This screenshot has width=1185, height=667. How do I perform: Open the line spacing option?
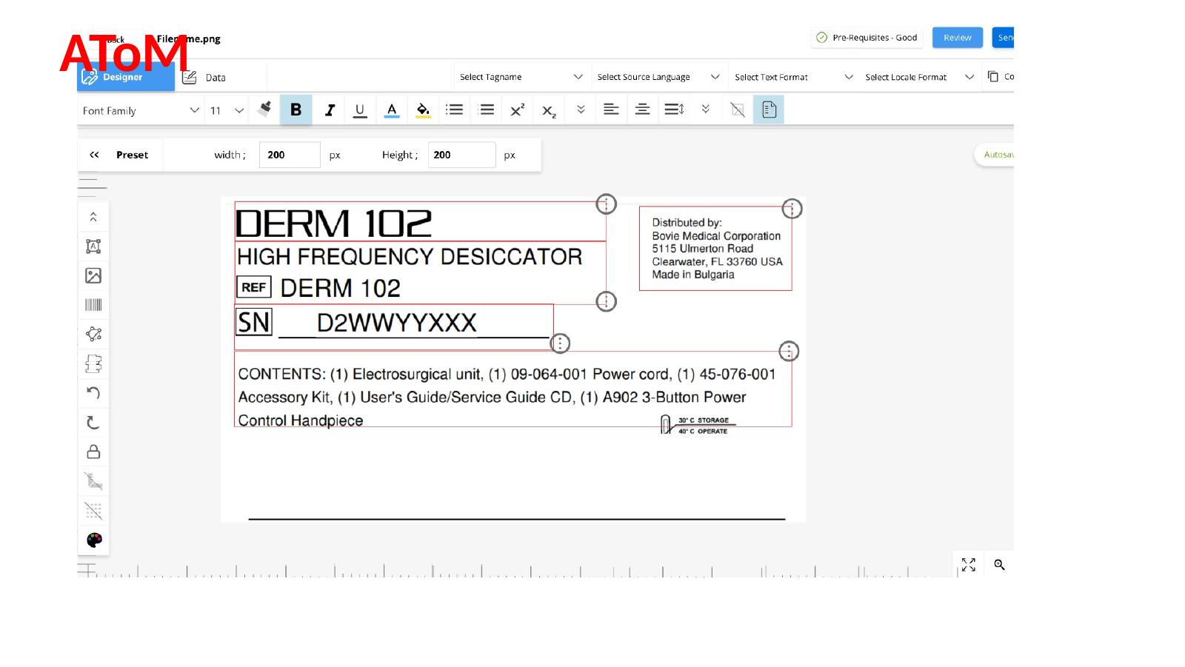coord(674,110)
